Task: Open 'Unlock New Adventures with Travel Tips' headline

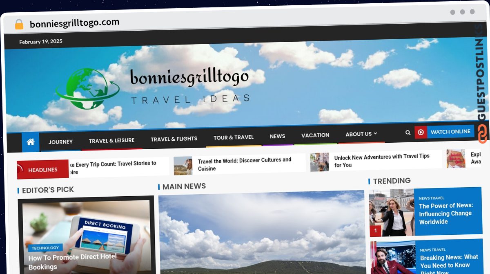Action: click(x=382, y=160)
